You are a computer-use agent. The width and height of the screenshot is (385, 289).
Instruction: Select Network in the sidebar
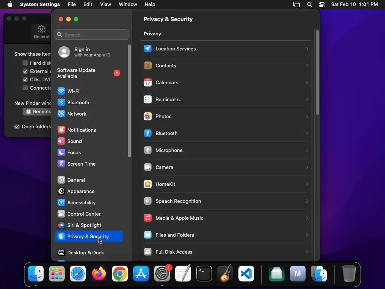click(x=89, y=114)
